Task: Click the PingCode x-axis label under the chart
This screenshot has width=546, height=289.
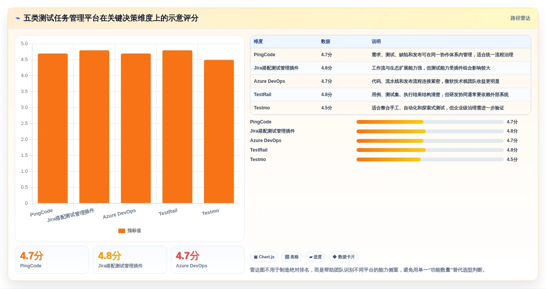Action: click(41, 213)
